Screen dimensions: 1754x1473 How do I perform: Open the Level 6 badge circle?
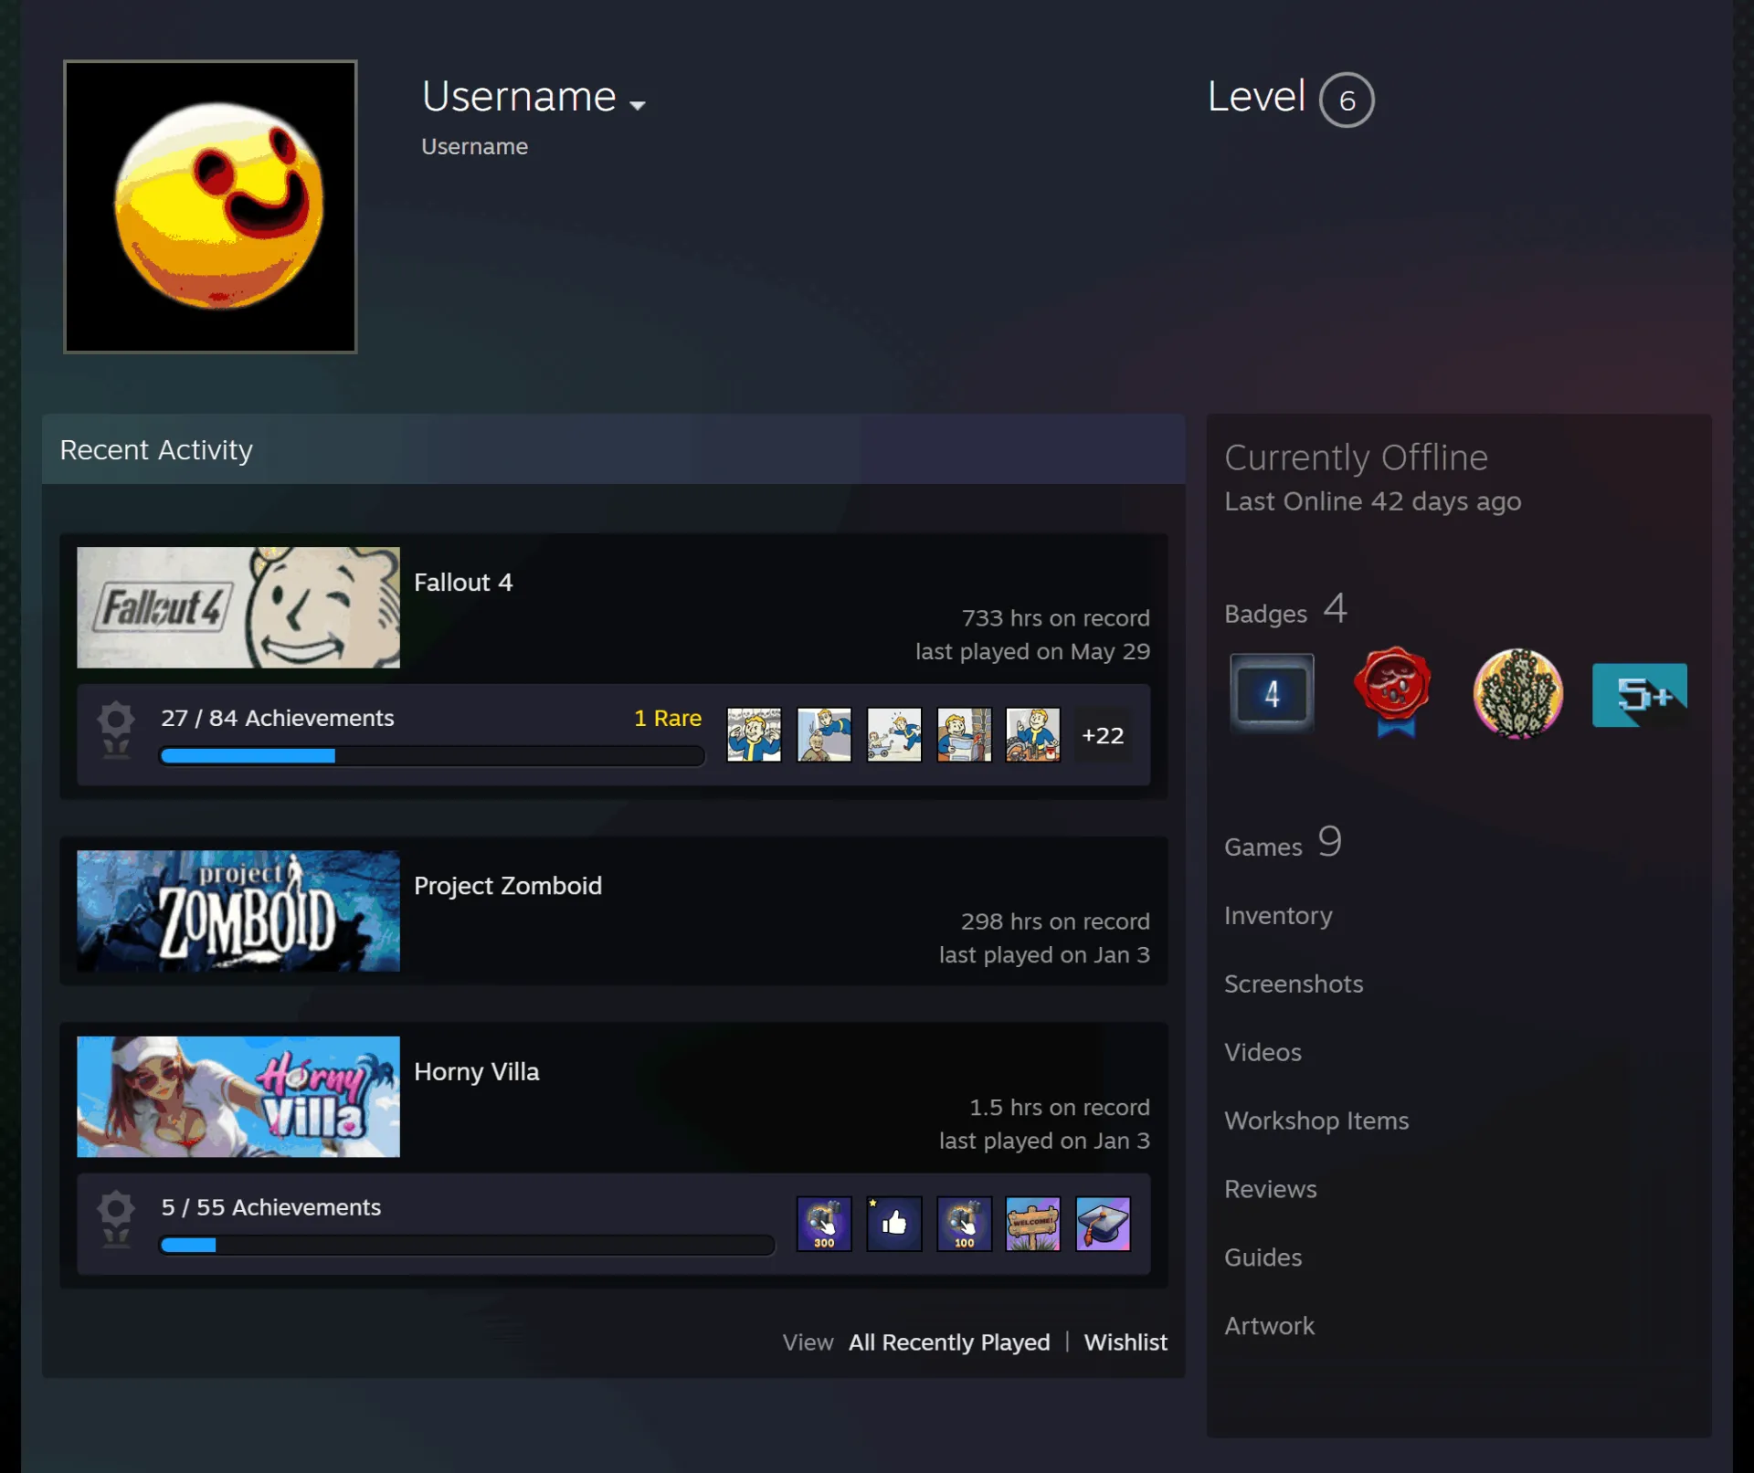pos(1346,100)
